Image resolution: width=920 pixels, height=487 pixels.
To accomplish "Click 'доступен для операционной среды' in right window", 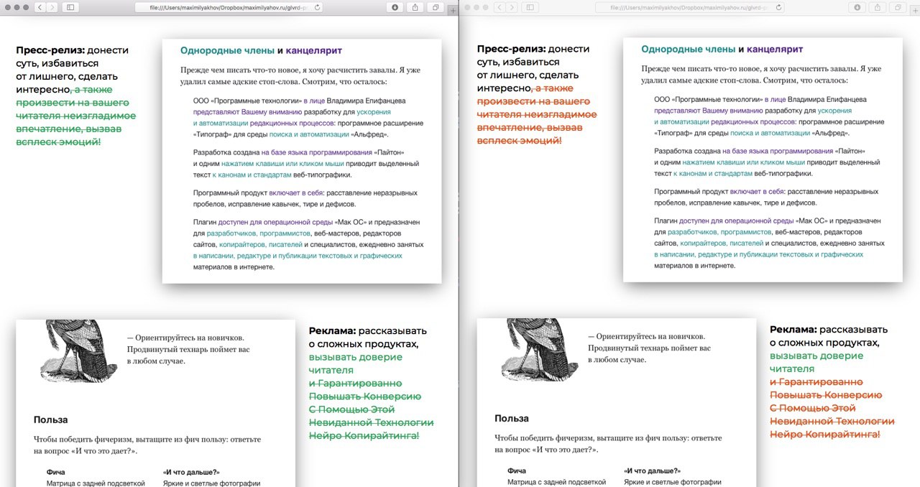I will (736, 221).
